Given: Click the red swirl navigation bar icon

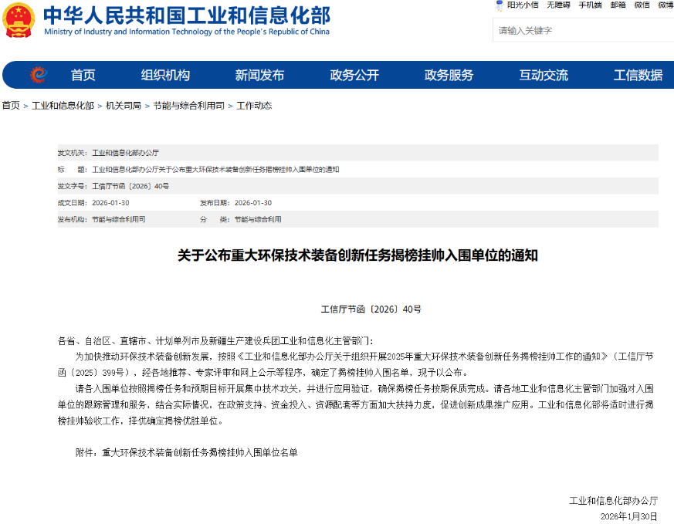Looking at the screenshot, I should (38, 75).
